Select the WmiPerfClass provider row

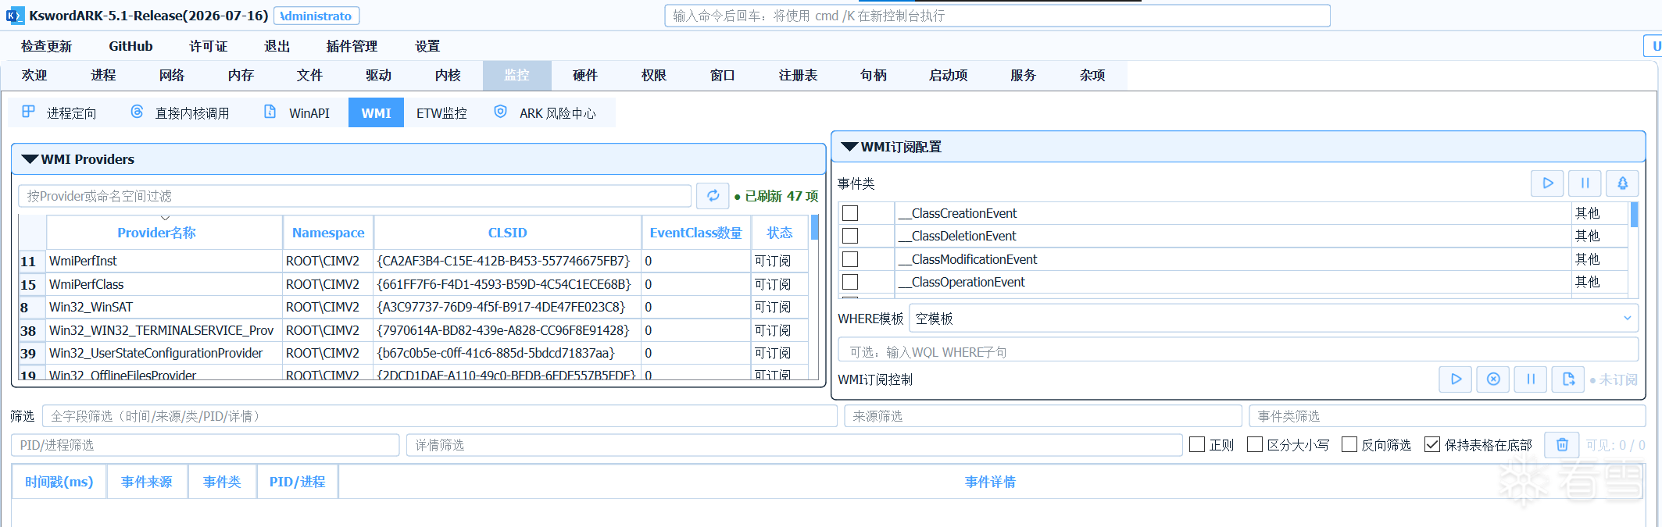pos(413,284)
